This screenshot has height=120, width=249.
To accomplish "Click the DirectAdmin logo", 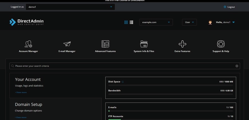I will 26,22.
